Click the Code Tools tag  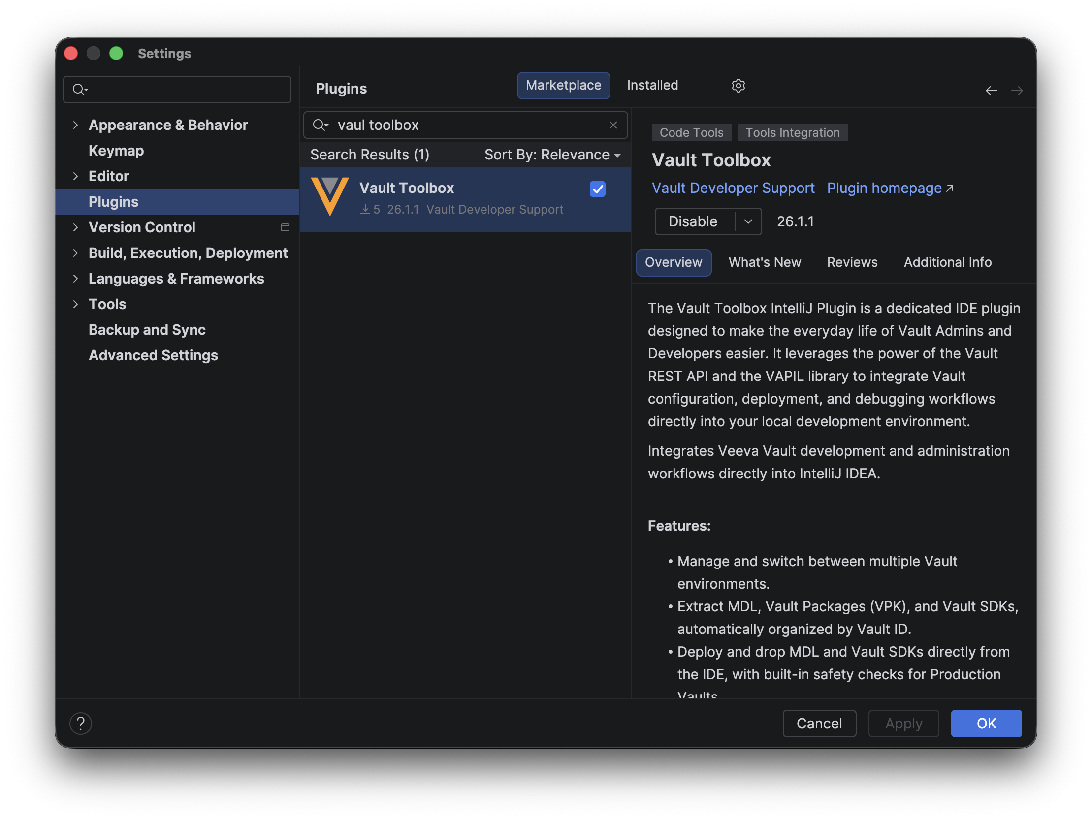point(691,133)
